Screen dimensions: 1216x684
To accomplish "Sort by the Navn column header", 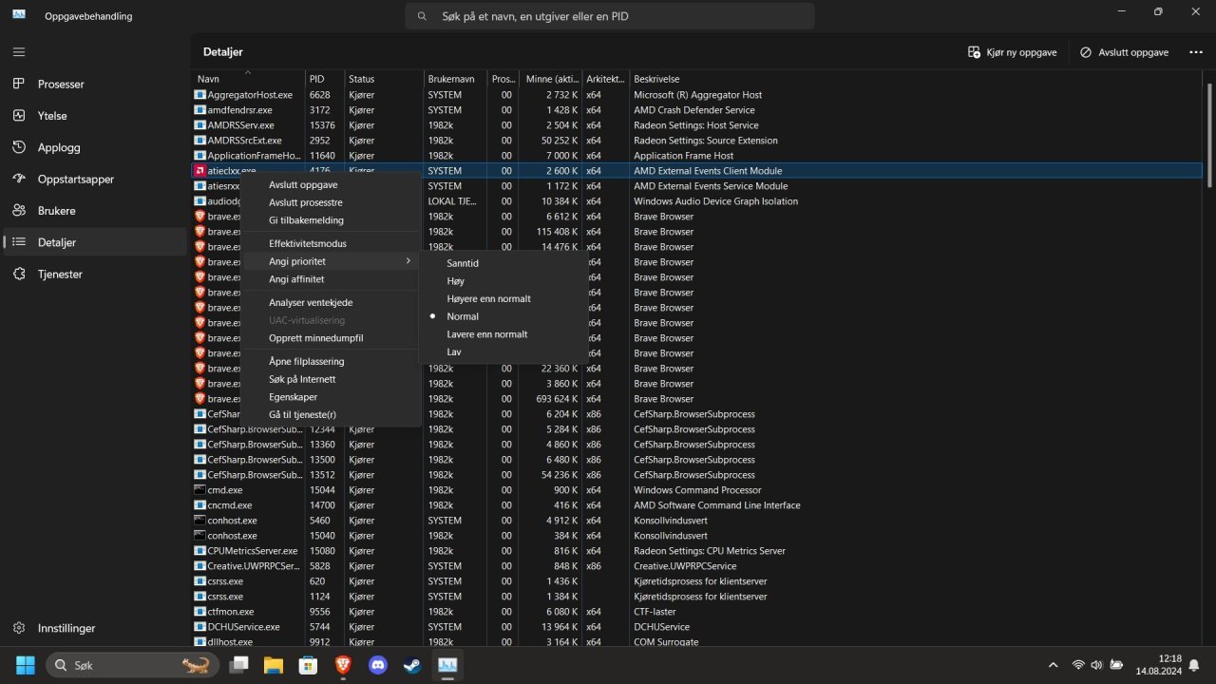I will (209, 79).
